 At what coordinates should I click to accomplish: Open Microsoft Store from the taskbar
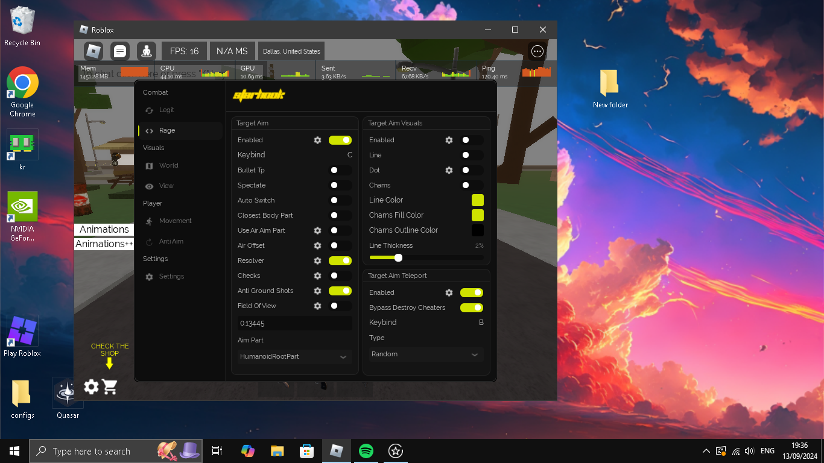pyautogui.click(x=306, y=451)
